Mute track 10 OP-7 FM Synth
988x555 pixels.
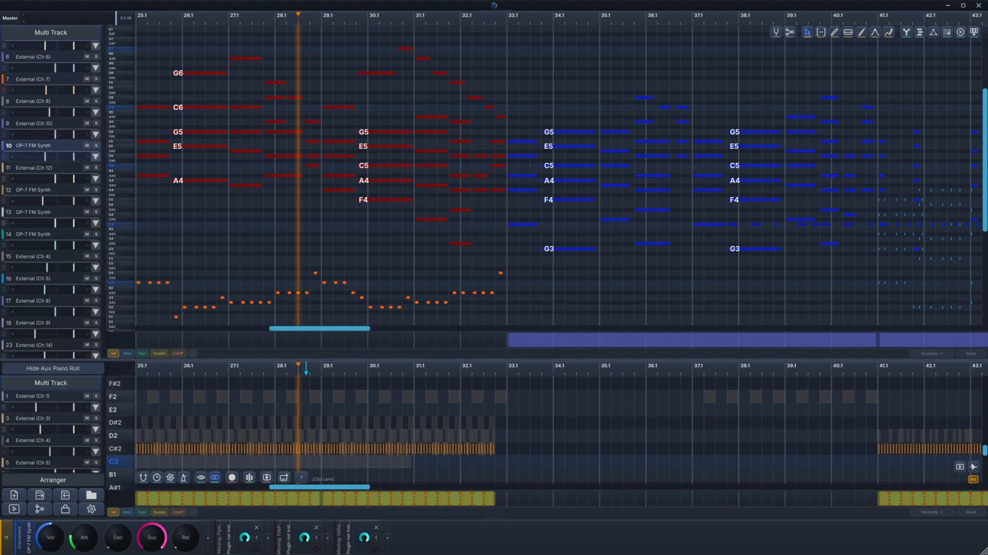tap(86, 146)
